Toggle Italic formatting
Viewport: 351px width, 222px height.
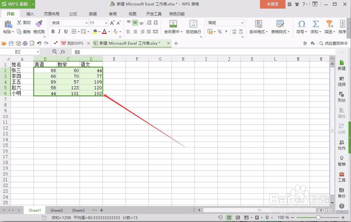(x=59, y=32)
